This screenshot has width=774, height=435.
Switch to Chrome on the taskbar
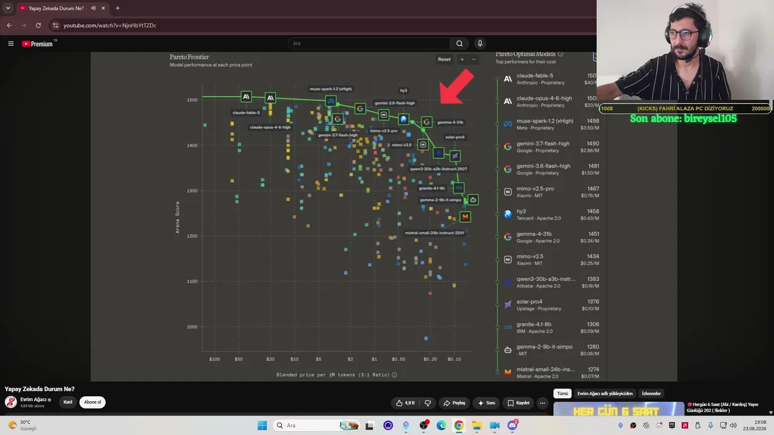coord(459,425)
